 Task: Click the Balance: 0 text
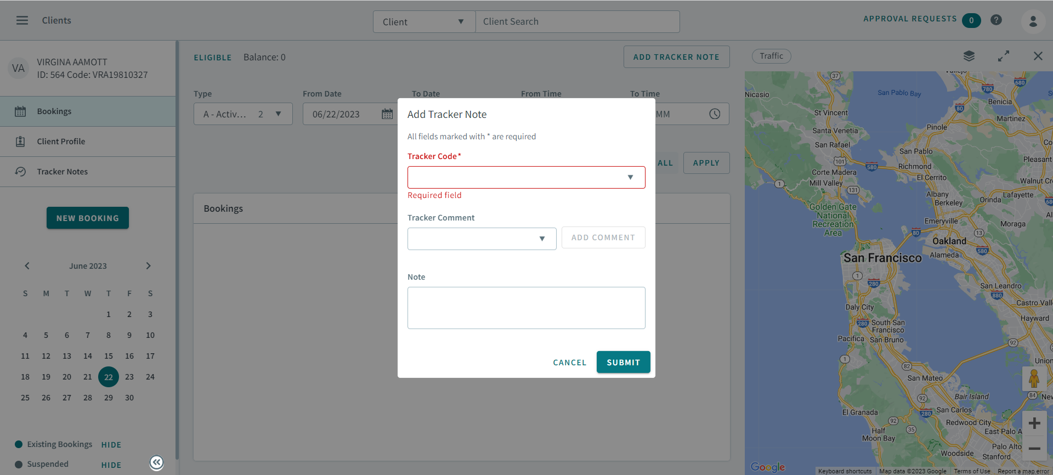(x=264, y=57)
